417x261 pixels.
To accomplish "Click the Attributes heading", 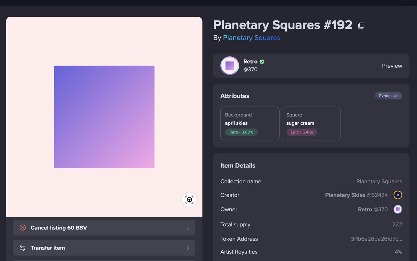I will pos(235,96).
